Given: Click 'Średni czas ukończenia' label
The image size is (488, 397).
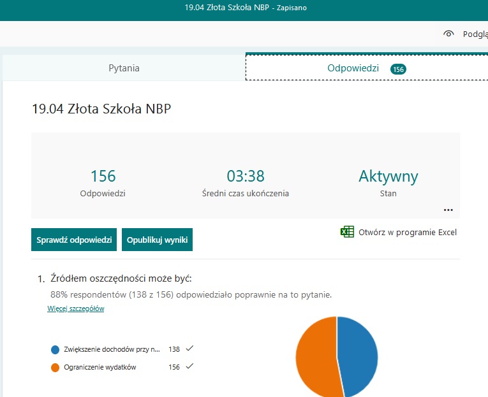Looking at the screenshot, I should pos(246,193).
